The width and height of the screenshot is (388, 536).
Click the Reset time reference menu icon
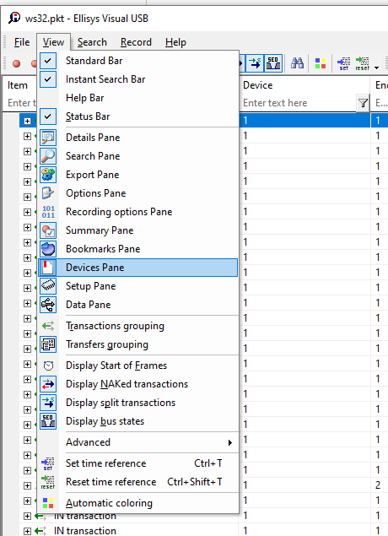point(48,482)
